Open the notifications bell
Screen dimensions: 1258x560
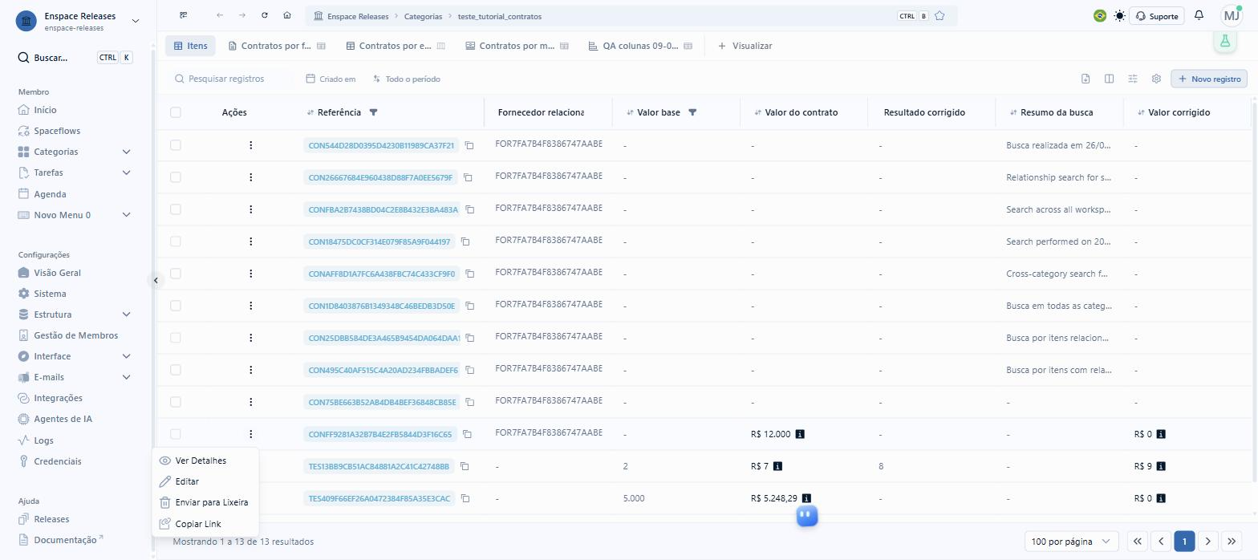point(1199,15)
